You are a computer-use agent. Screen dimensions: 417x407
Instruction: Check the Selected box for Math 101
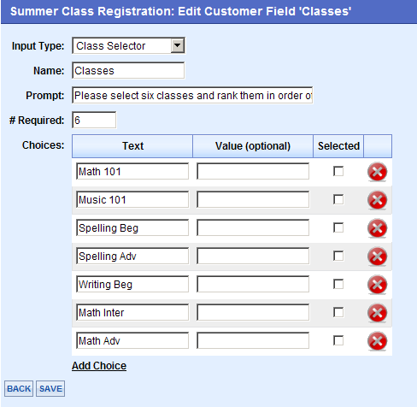pos(338,171)
